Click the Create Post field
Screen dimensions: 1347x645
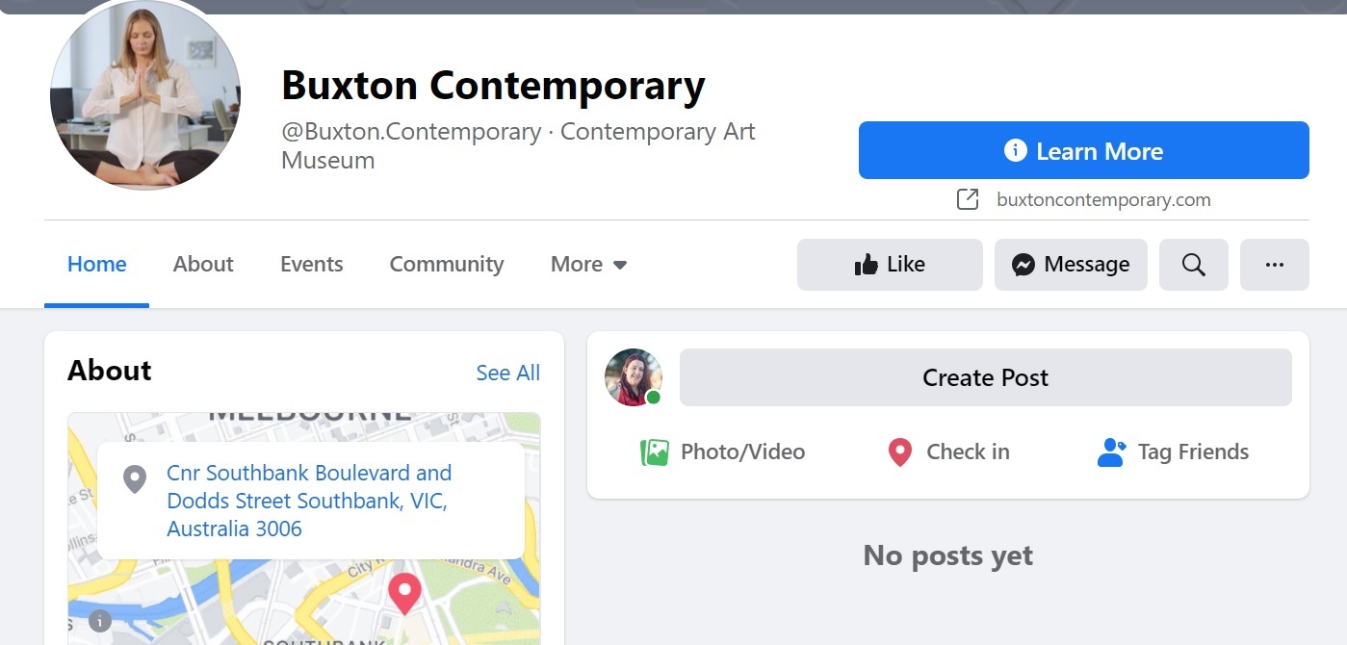coord(985,377)
